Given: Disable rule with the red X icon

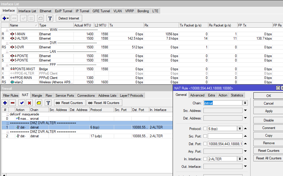Looking at the screenshot, I should (30, 103).
